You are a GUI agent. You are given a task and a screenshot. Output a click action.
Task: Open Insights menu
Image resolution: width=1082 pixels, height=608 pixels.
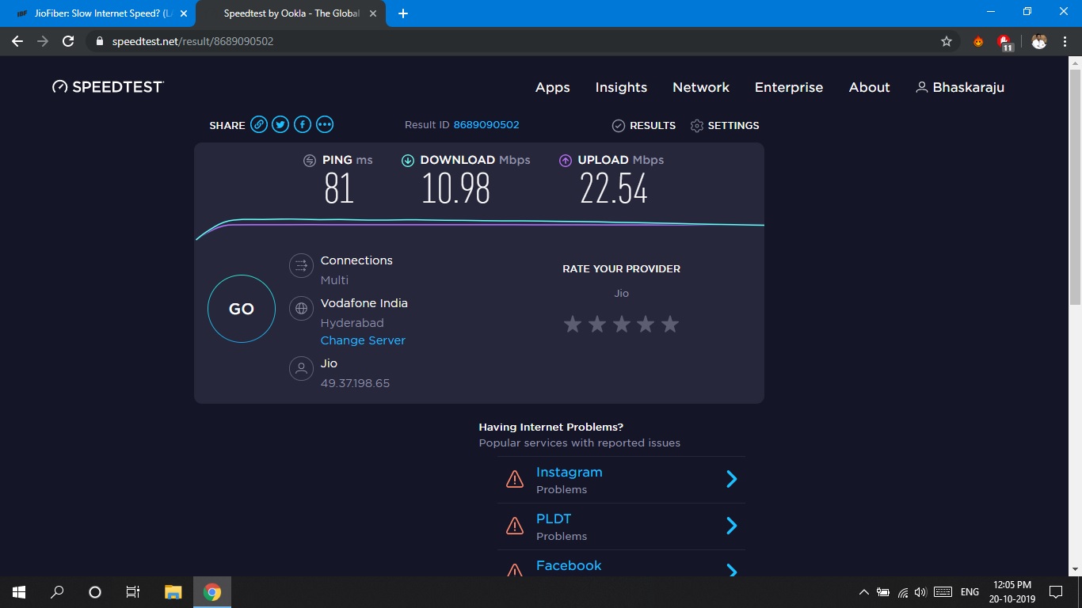(621, 87)
